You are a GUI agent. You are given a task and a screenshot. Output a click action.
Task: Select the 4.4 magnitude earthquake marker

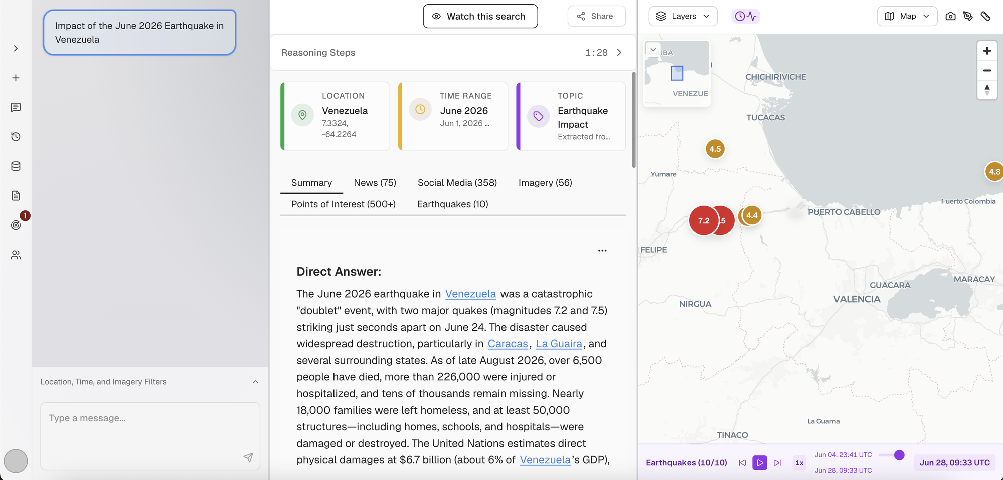point(752,215)
